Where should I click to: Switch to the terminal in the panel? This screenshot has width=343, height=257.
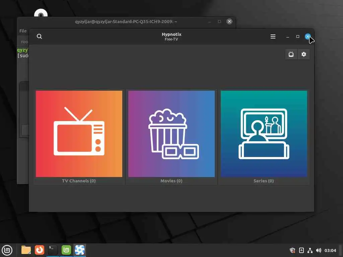coord(53,250)
